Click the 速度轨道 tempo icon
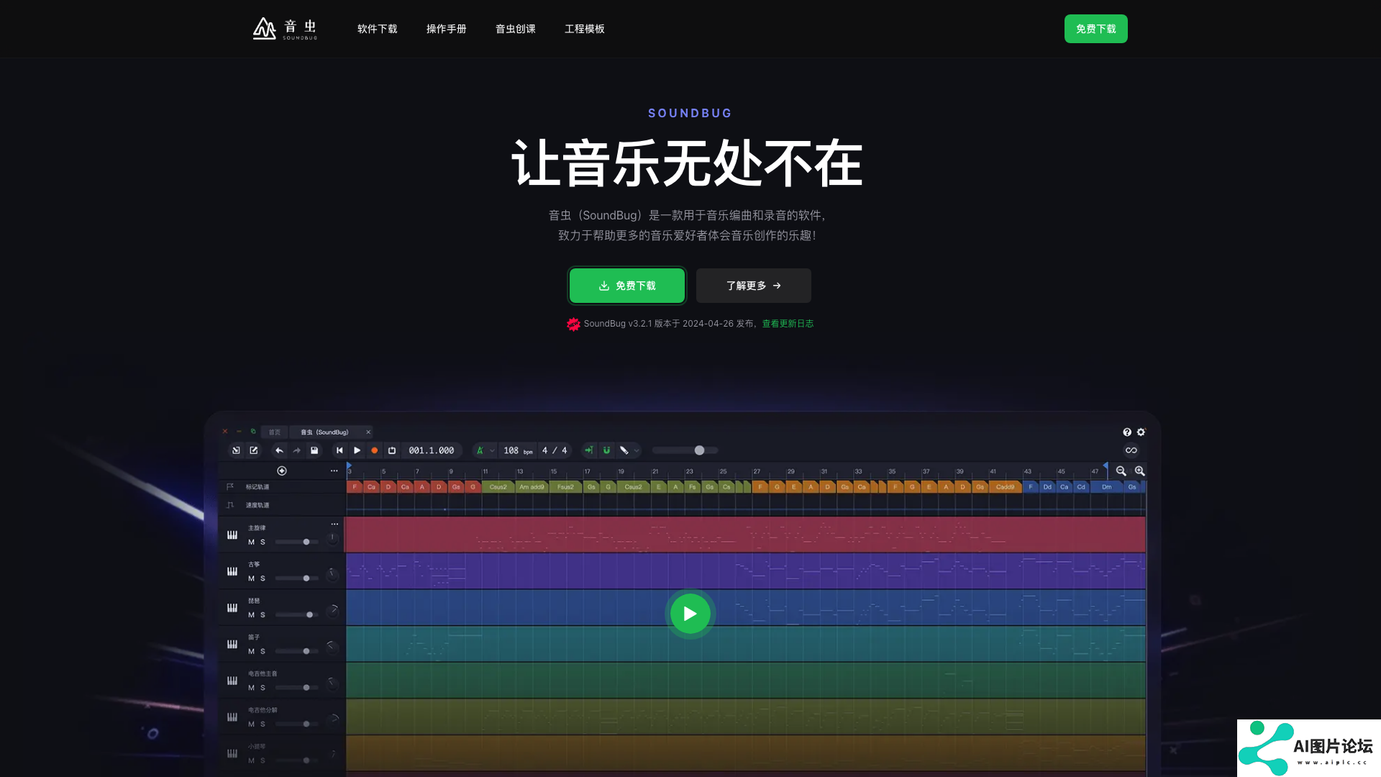 click(230, 505)
